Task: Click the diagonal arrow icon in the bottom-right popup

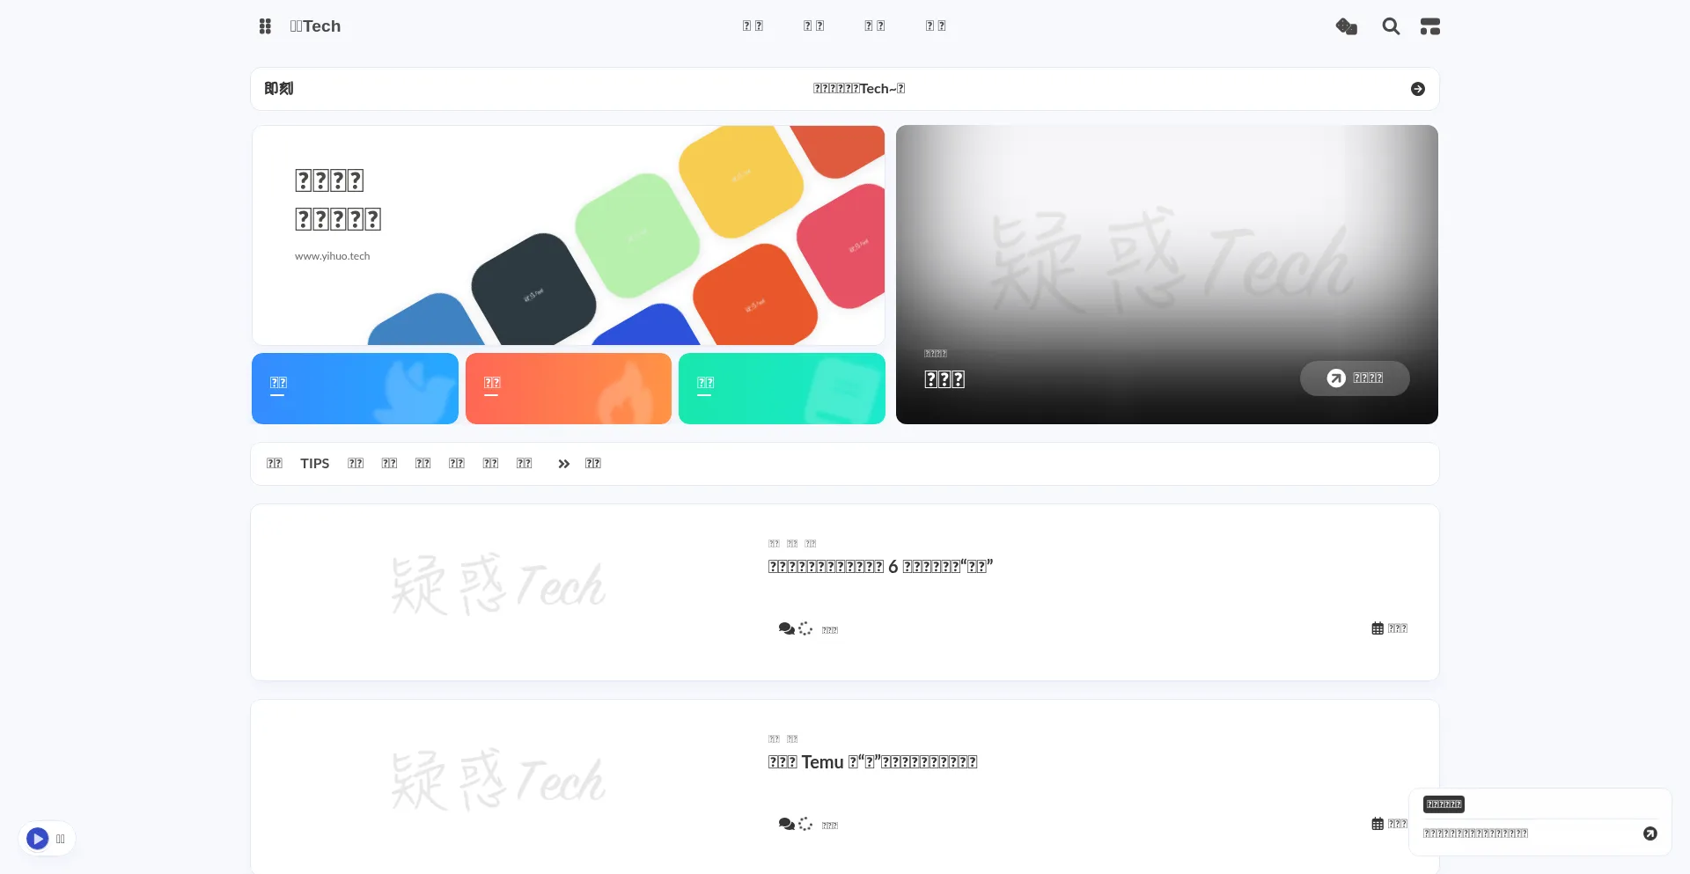Action: click(x=1650, y=834)
